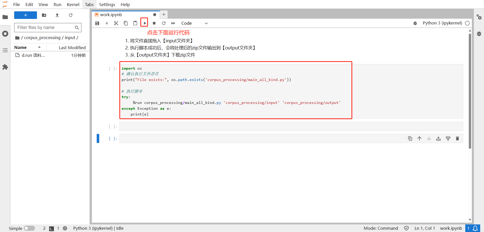Interrupt the kernel with the stop icon
Viewport: 484px width, 232px height.
point(154,23)
